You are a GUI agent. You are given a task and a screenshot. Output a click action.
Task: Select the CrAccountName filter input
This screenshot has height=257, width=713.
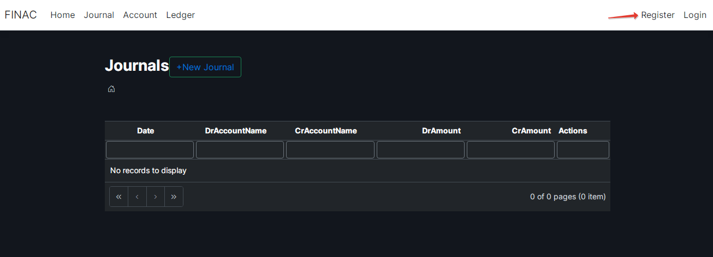[x=330, y=150]
